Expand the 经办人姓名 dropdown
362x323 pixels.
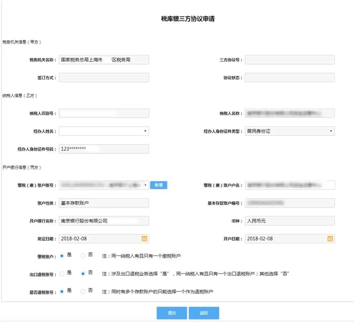click(145, 131)
